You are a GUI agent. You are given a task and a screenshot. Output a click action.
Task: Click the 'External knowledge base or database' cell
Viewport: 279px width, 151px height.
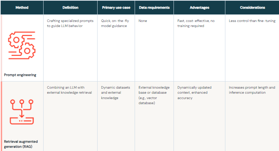pos(153,95)
